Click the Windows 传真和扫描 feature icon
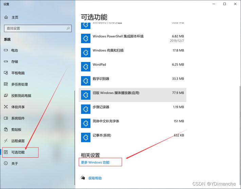Viewport: 241px width, 189px height. click(86, 52)
